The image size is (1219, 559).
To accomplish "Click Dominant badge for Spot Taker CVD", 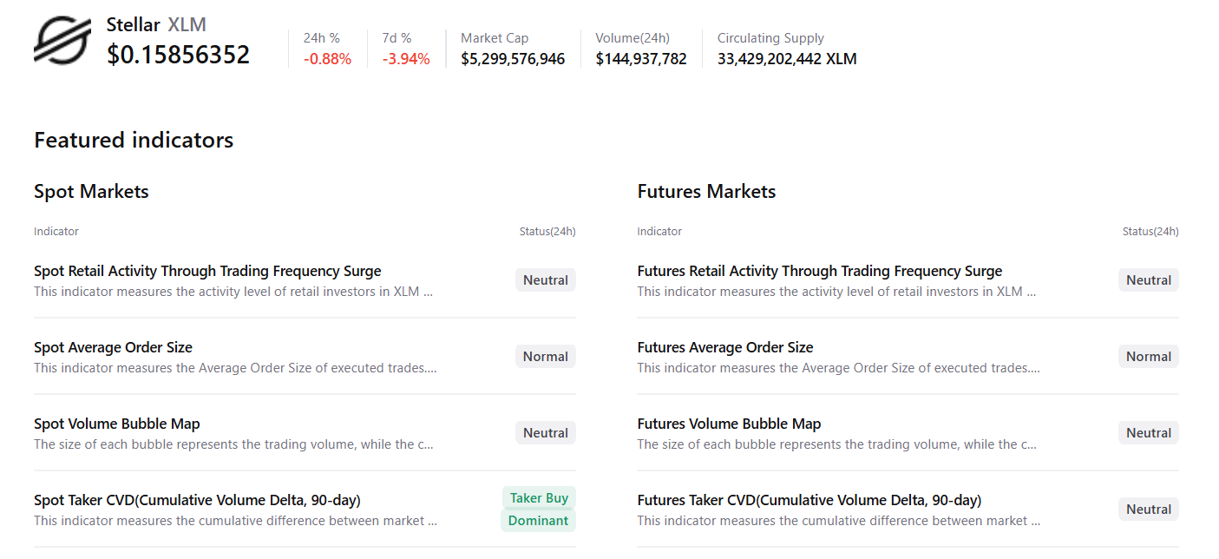I will point(538,521).
